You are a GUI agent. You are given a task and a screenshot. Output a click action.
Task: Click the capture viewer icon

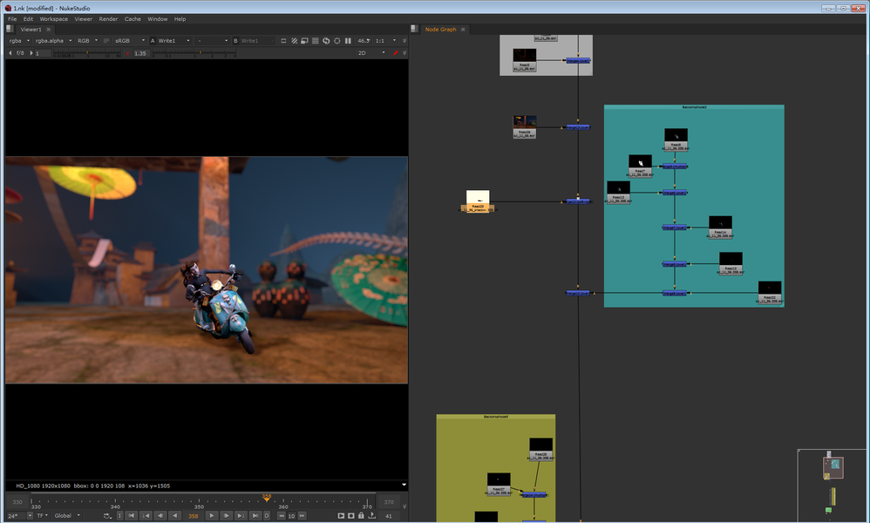point(351,516)
